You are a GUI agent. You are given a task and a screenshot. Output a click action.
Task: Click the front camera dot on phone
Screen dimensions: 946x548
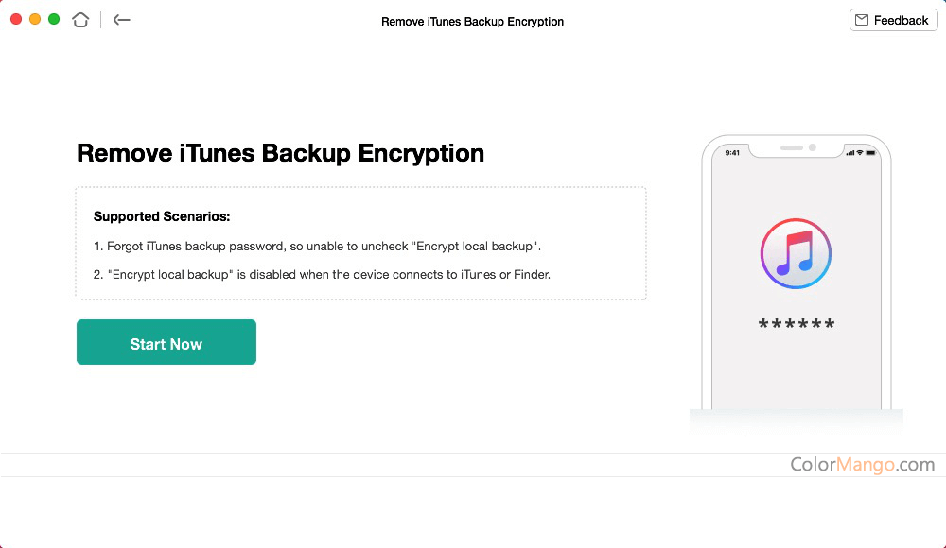812,147
